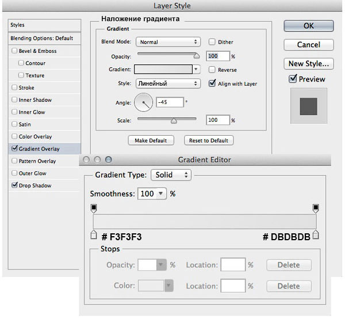345x327 pixels.
Task: Select Stroke list item label
Action: pyautogui.click(x=26, y=88)
